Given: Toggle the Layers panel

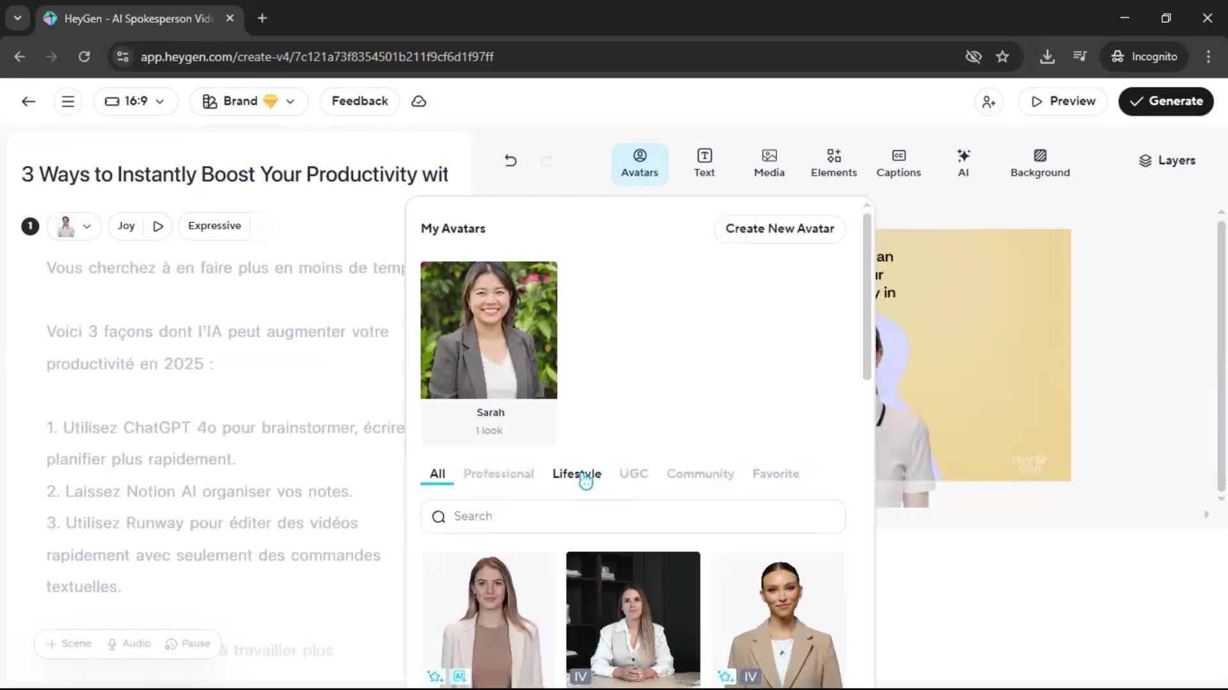Looking at the screenshot, I should point(1167,160).
